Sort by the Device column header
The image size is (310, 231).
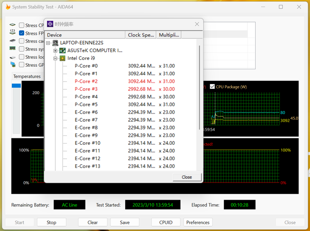click(x=85, y=35)
